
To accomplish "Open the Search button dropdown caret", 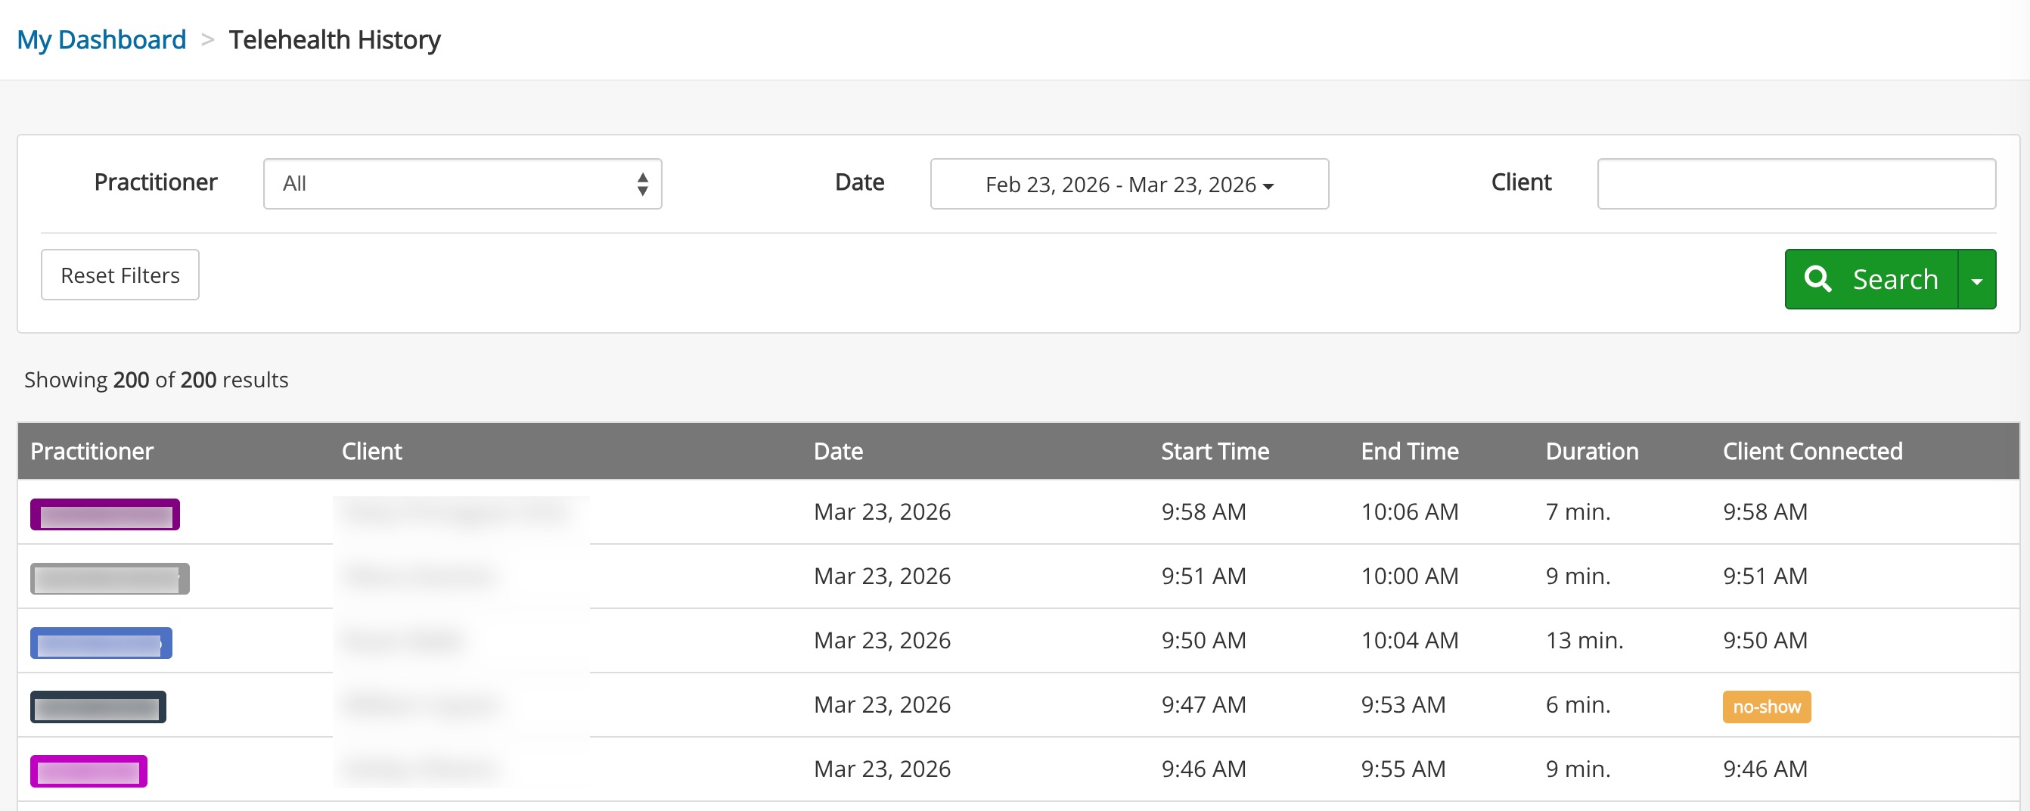I will point(1976,280).
